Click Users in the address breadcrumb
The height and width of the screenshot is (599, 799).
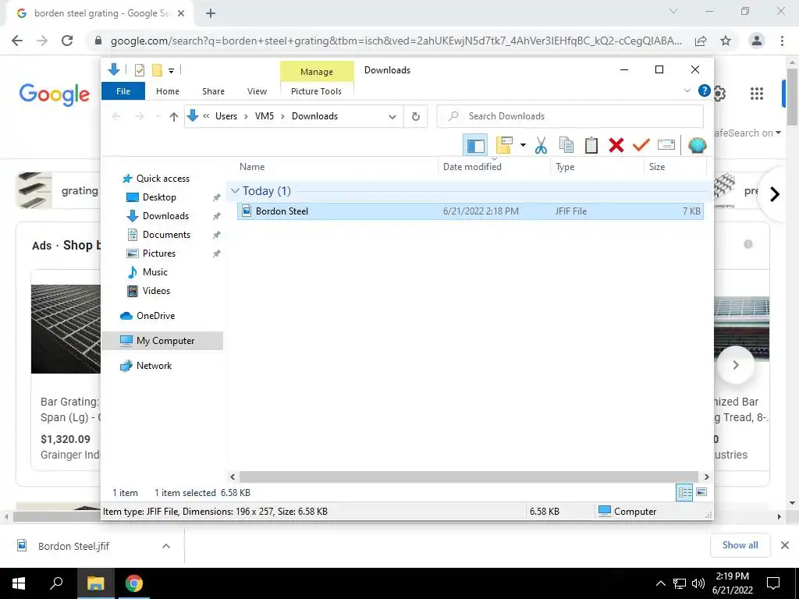tap(225, 116)
